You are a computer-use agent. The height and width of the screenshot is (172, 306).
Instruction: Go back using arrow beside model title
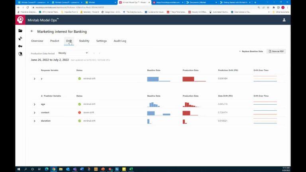(32, 31)
